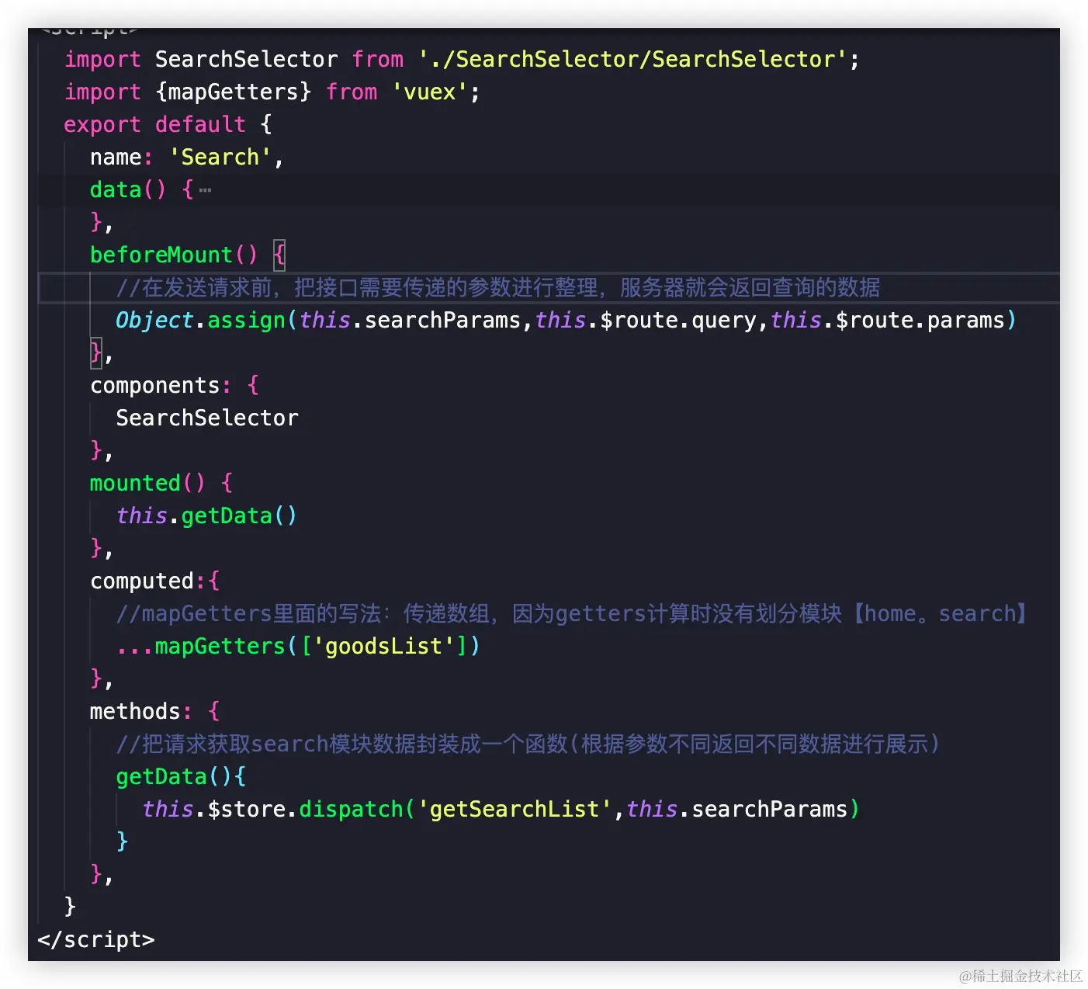Click this.getData() call in mounted
The width and height of the screenshot is (1088, 989).
point(206,515)
